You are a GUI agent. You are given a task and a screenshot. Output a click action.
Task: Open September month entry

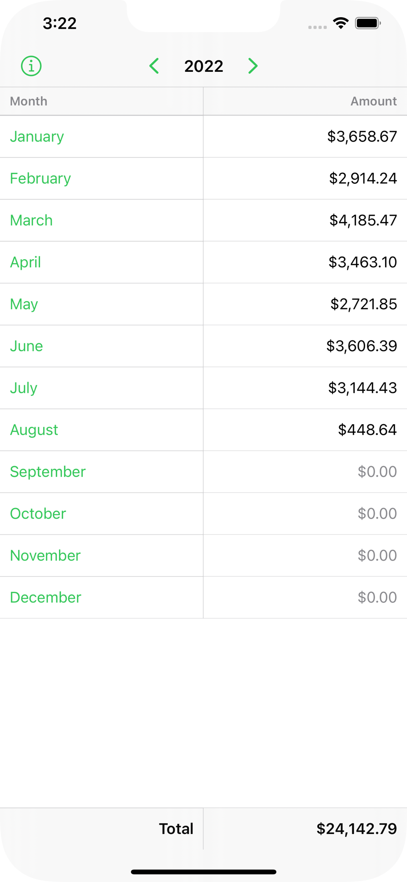(x=48, y=472)
